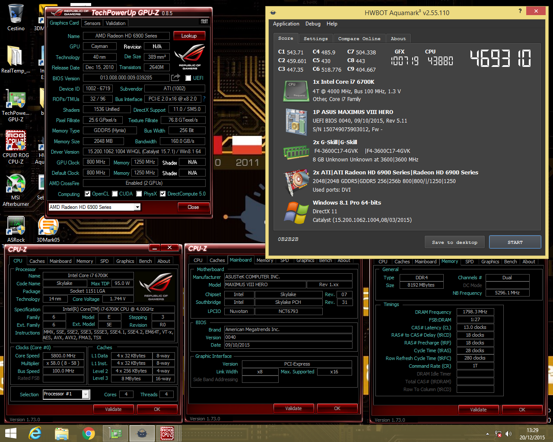This screenshot has height=442, width=553.
Task: Click the GPU-Z camera screenshot icon
Action: 204,22
